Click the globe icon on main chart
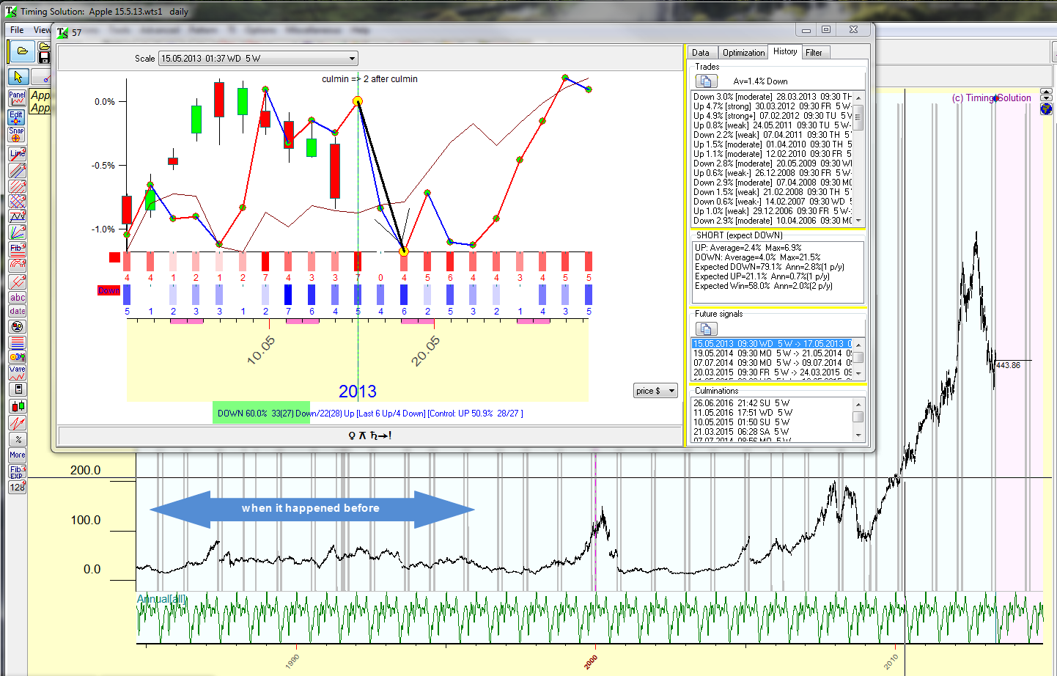Image resolution: width=1057 pixels, height=676 pixels. click(x=1046, y=109)
